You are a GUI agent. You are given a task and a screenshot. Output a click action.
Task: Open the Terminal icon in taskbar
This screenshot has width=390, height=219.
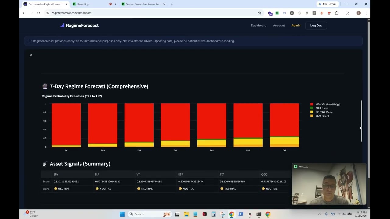[x=259, y=214]
